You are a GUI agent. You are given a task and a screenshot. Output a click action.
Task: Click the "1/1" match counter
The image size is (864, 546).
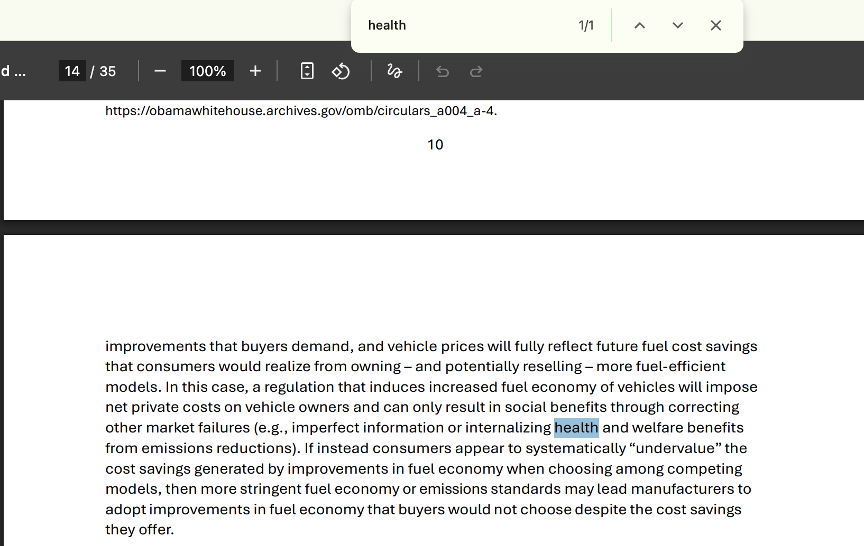tap(586, 25)
